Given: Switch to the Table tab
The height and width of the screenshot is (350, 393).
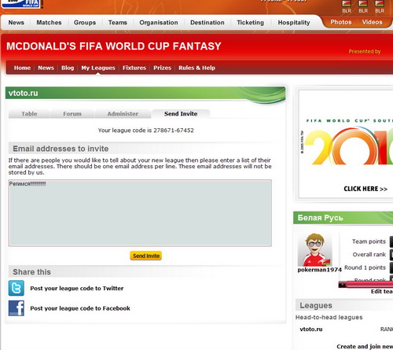Looking at the screenshot, I should [29, 114].
